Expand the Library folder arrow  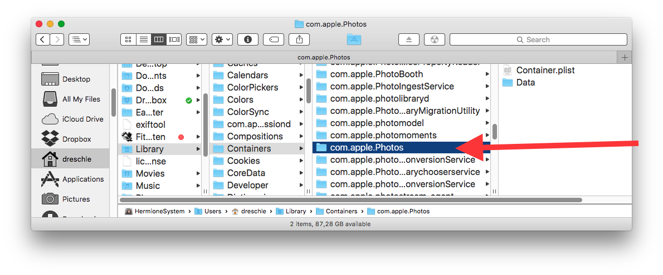tap(198, 149)
